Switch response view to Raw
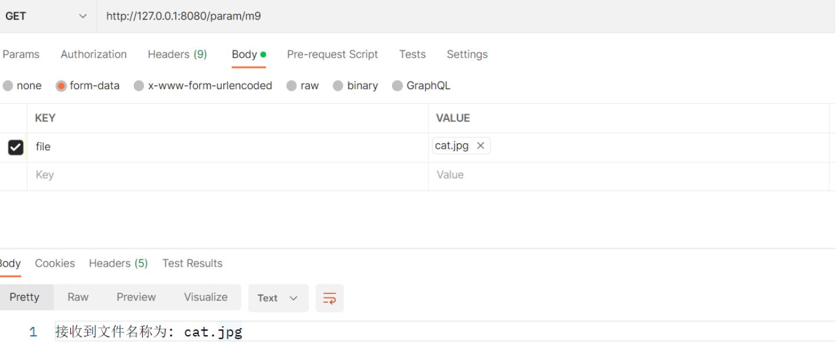 click(78, 297)
